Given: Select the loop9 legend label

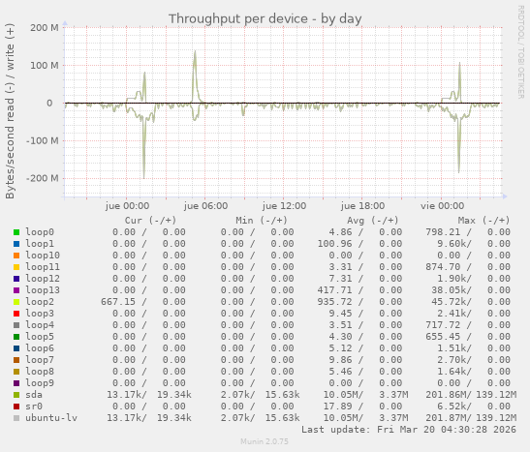Looking at the screenshot, I should pyautogui.click(x=40, y=383).
